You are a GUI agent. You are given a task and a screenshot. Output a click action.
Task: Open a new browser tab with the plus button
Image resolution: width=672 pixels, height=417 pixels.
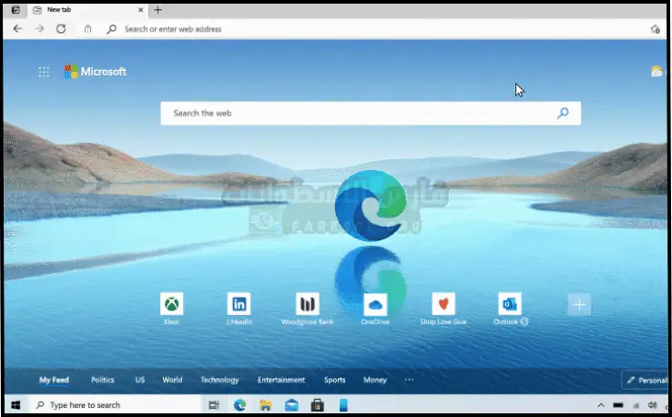click(x=158, y=10)
